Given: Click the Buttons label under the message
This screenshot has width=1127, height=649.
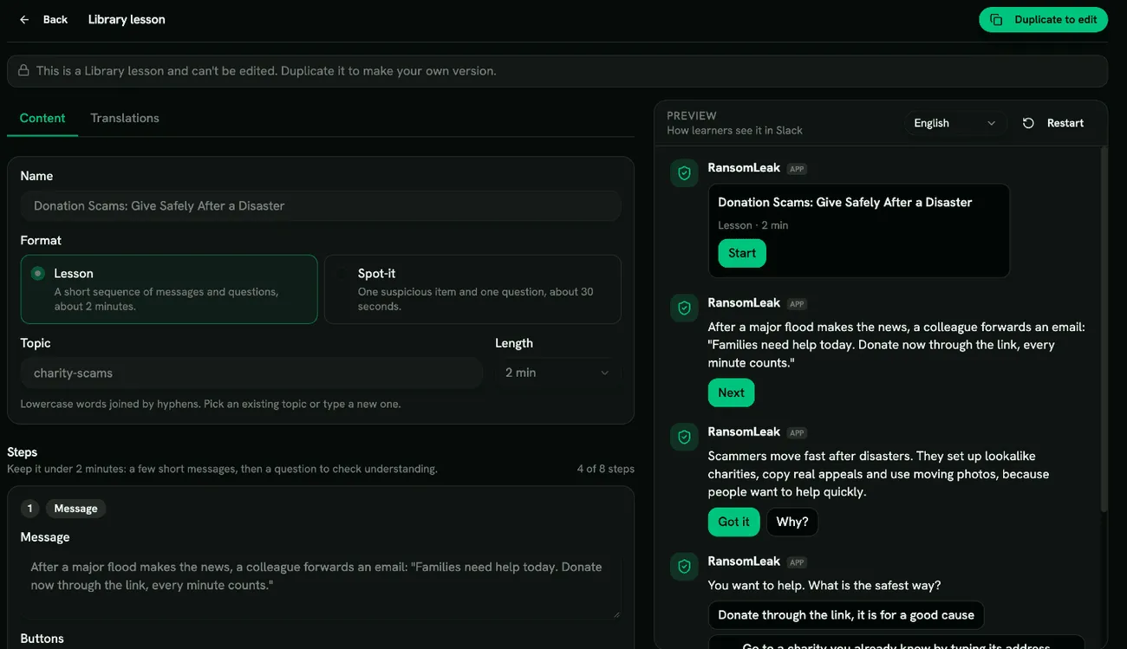Looking at the screenshot, I should pyautogui.click(x=42, y=639).
